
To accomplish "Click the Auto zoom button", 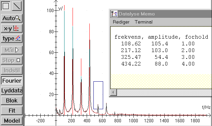I will [x=12, y=18].
